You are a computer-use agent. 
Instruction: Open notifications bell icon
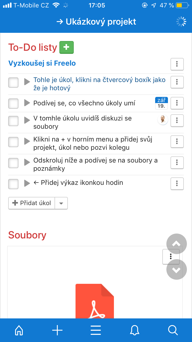135,330
